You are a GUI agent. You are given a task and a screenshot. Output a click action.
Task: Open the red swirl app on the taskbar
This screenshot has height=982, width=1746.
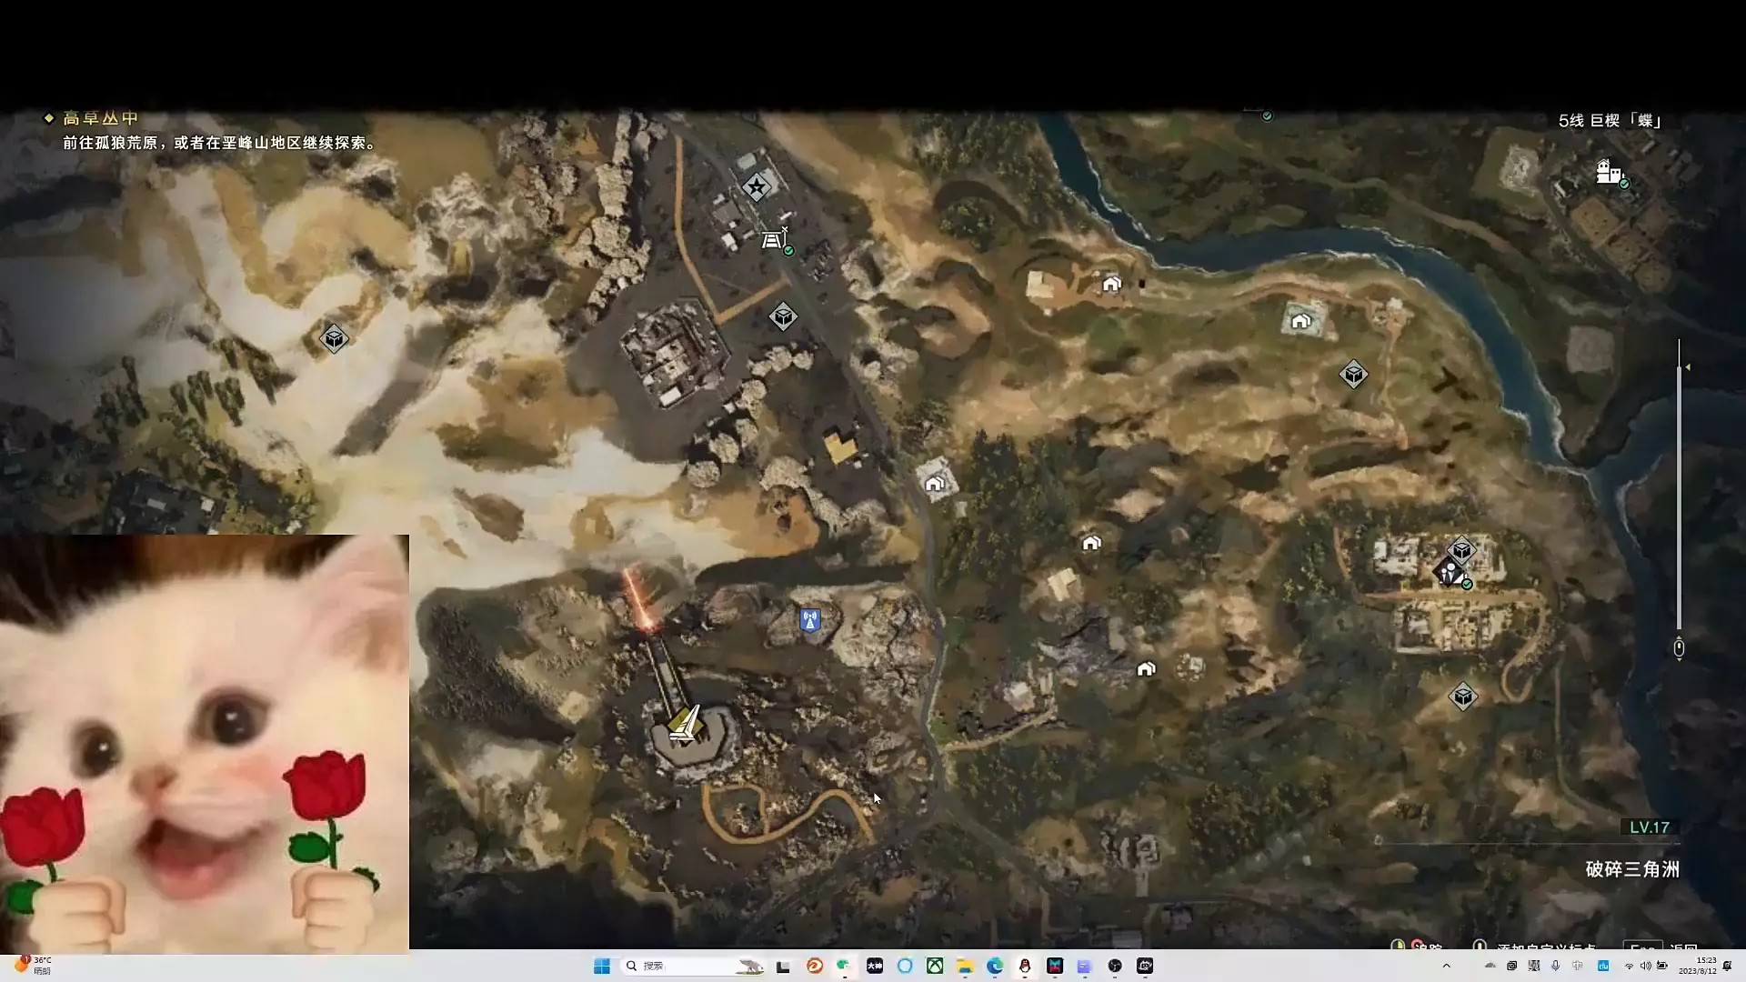814,966
